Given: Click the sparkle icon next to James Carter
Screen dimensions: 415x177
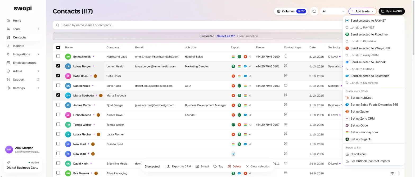Looking at the screenshot, I should pos(94,105).
